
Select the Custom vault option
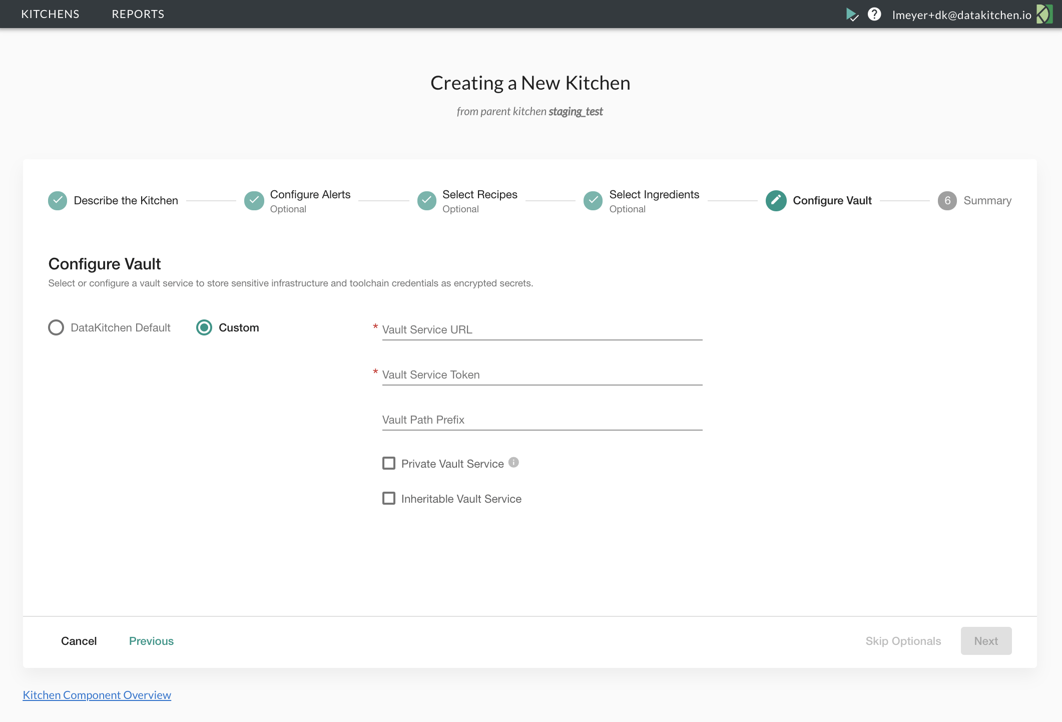[x=204, y=327]
